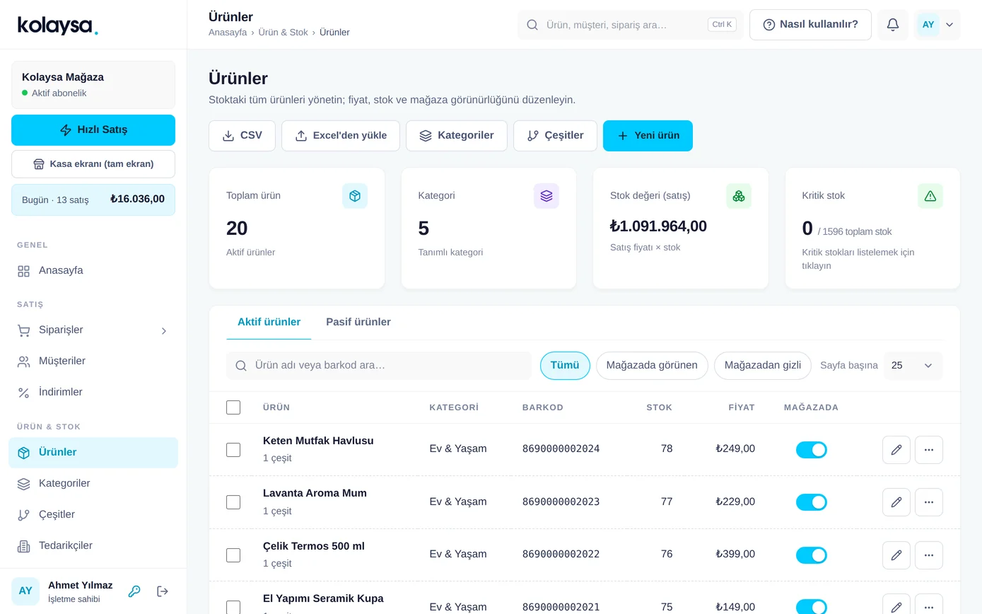Click the search magnifier icon in top bar
This screenshot has height=614, width=982.
click(x=532, y=25)
